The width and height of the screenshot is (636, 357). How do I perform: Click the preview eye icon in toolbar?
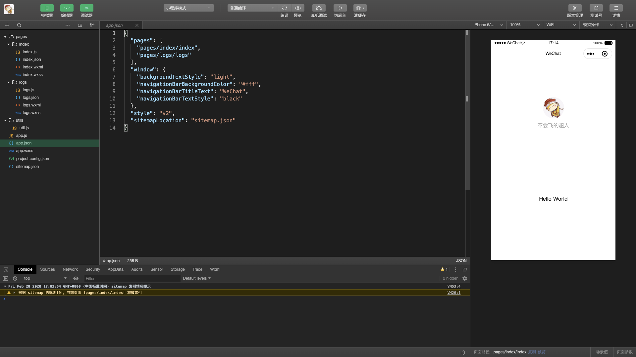pos(298,8)
